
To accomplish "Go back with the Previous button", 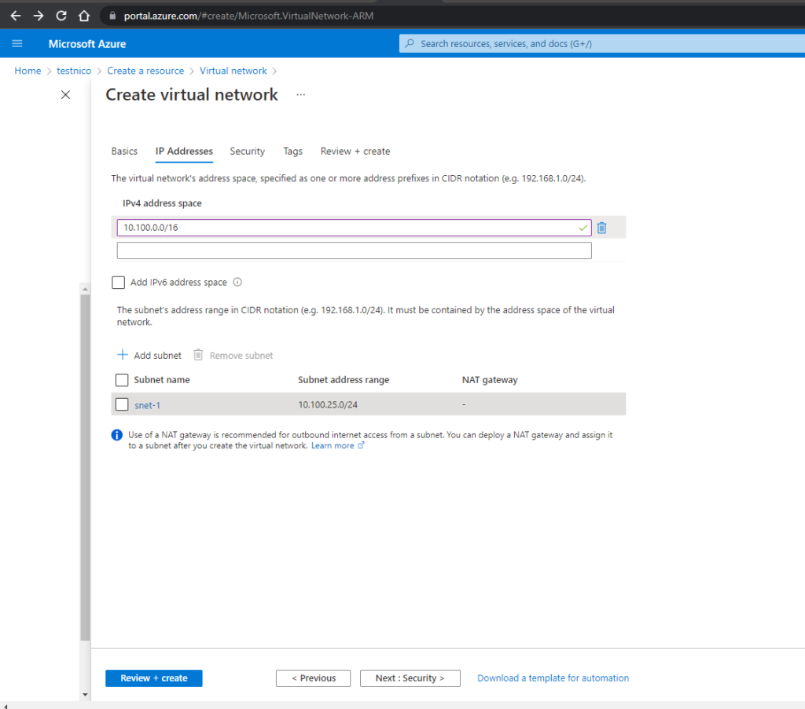I will click(x=313, y=678).
